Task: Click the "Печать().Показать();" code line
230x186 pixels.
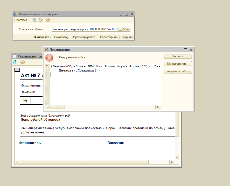Action: pos(79,70)
